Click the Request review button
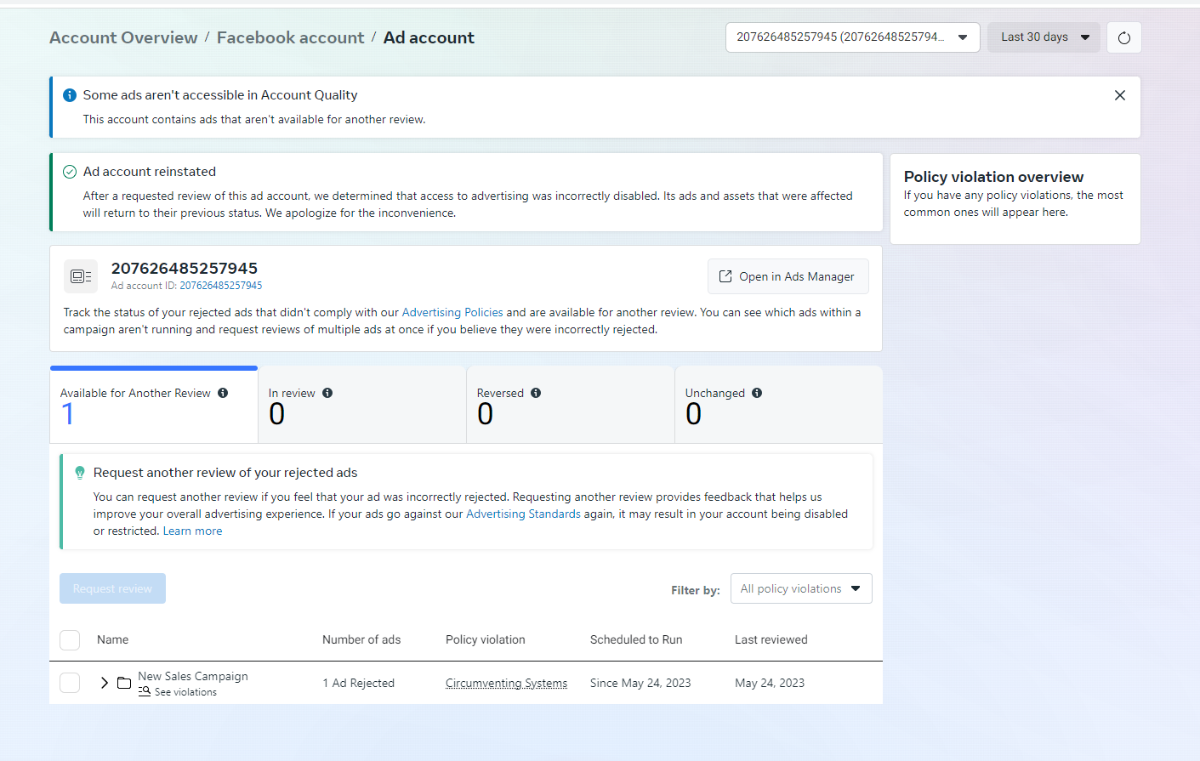 pos(112,588)
